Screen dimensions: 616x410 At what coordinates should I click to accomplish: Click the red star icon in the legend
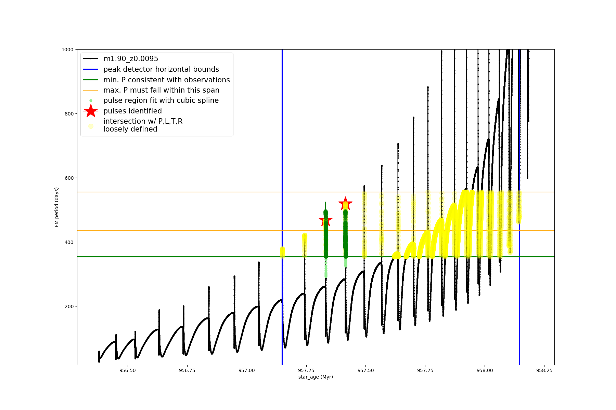coord(91,111)
